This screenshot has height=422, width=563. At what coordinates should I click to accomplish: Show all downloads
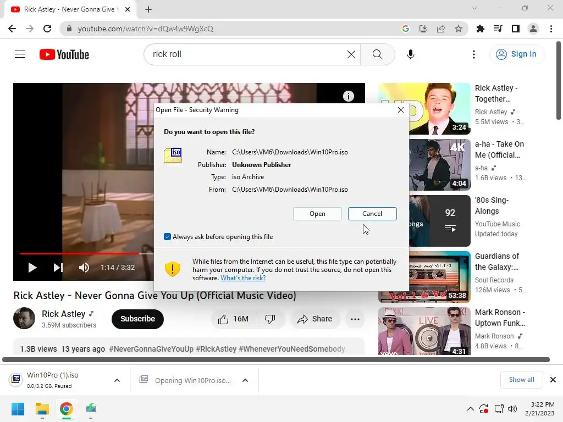521,380
